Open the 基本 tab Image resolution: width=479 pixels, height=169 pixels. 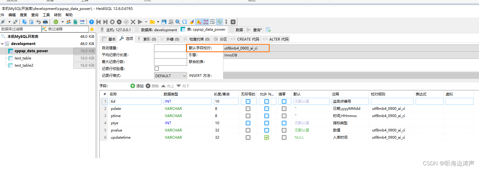[x=109, y=39]
